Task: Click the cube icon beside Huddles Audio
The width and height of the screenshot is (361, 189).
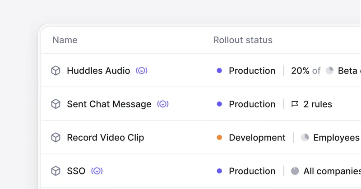Action: coord(56,71)
